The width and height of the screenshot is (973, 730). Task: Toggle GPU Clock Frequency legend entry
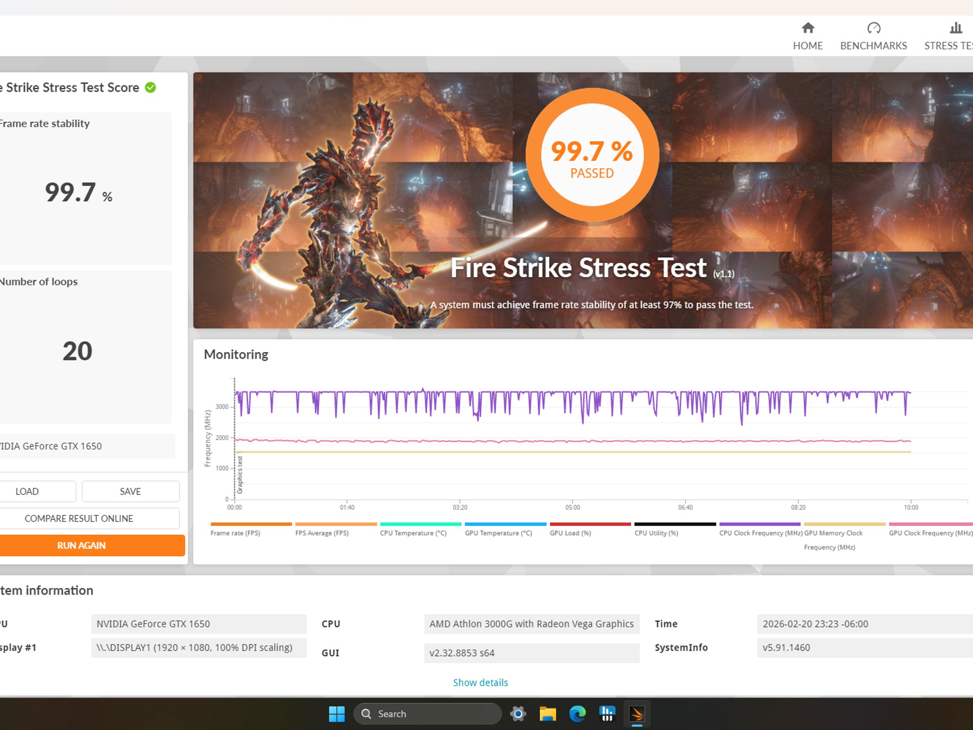pos(931,529)
